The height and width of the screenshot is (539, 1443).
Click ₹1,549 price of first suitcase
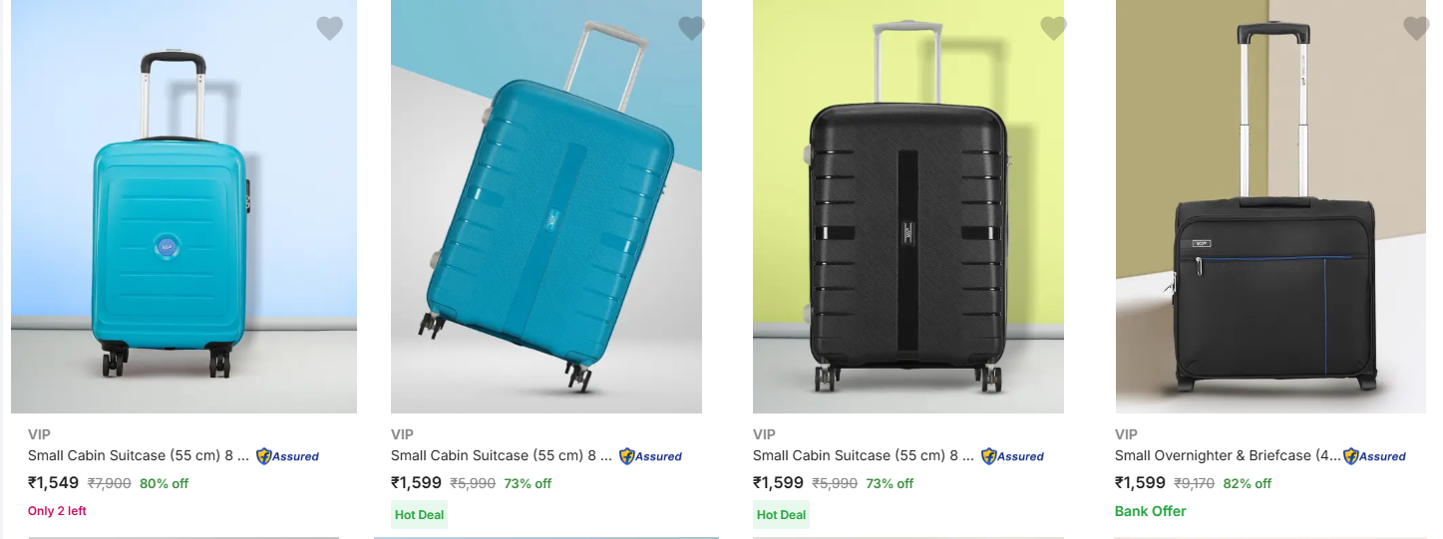pyautogui.click(x=54, y=483)
